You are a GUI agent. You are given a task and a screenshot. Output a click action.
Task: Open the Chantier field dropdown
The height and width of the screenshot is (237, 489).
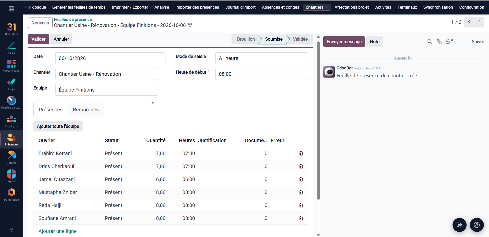107,74
